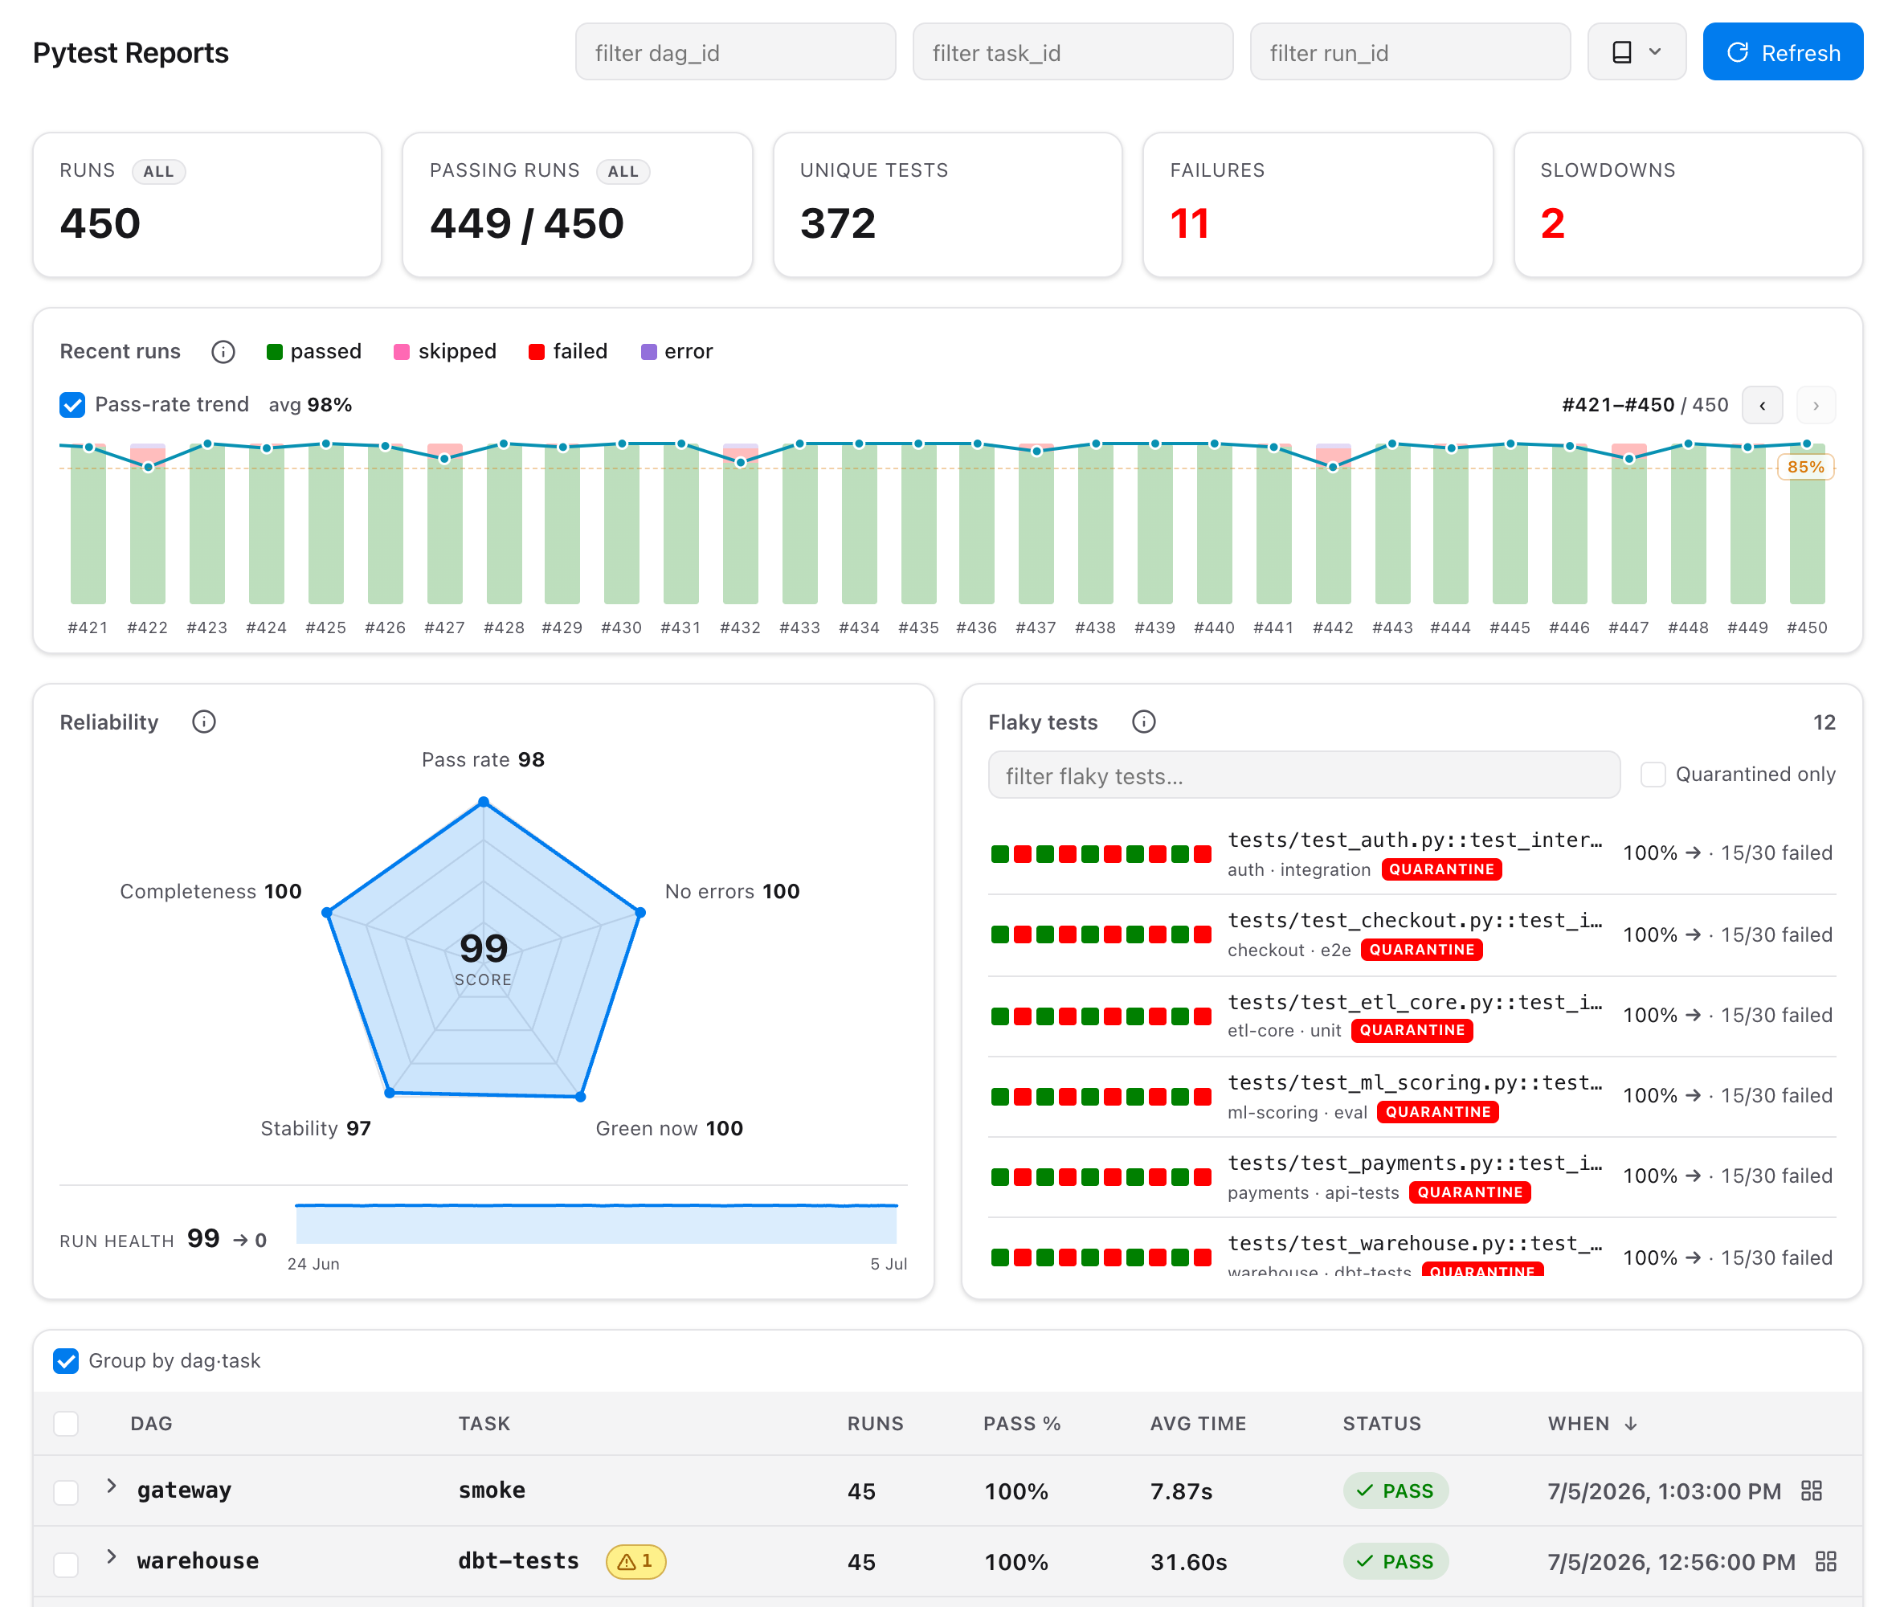The width and height of the screenshot is (1896, 1607).
Task: Click the warning badge on dbt-tests
Action: pyautogui.click(x=635, y=1561)
